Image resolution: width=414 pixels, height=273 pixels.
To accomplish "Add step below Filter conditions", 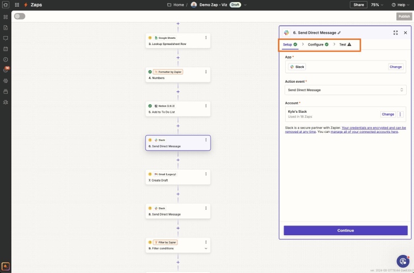I will pyautogui.click(x=178, y=262).
